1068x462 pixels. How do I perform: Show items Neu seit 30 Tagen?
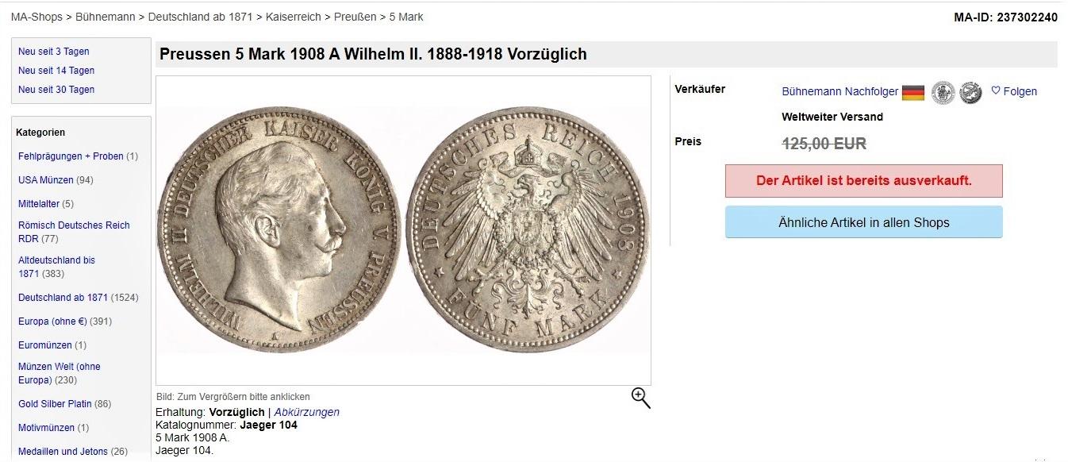tap(56, 90)
